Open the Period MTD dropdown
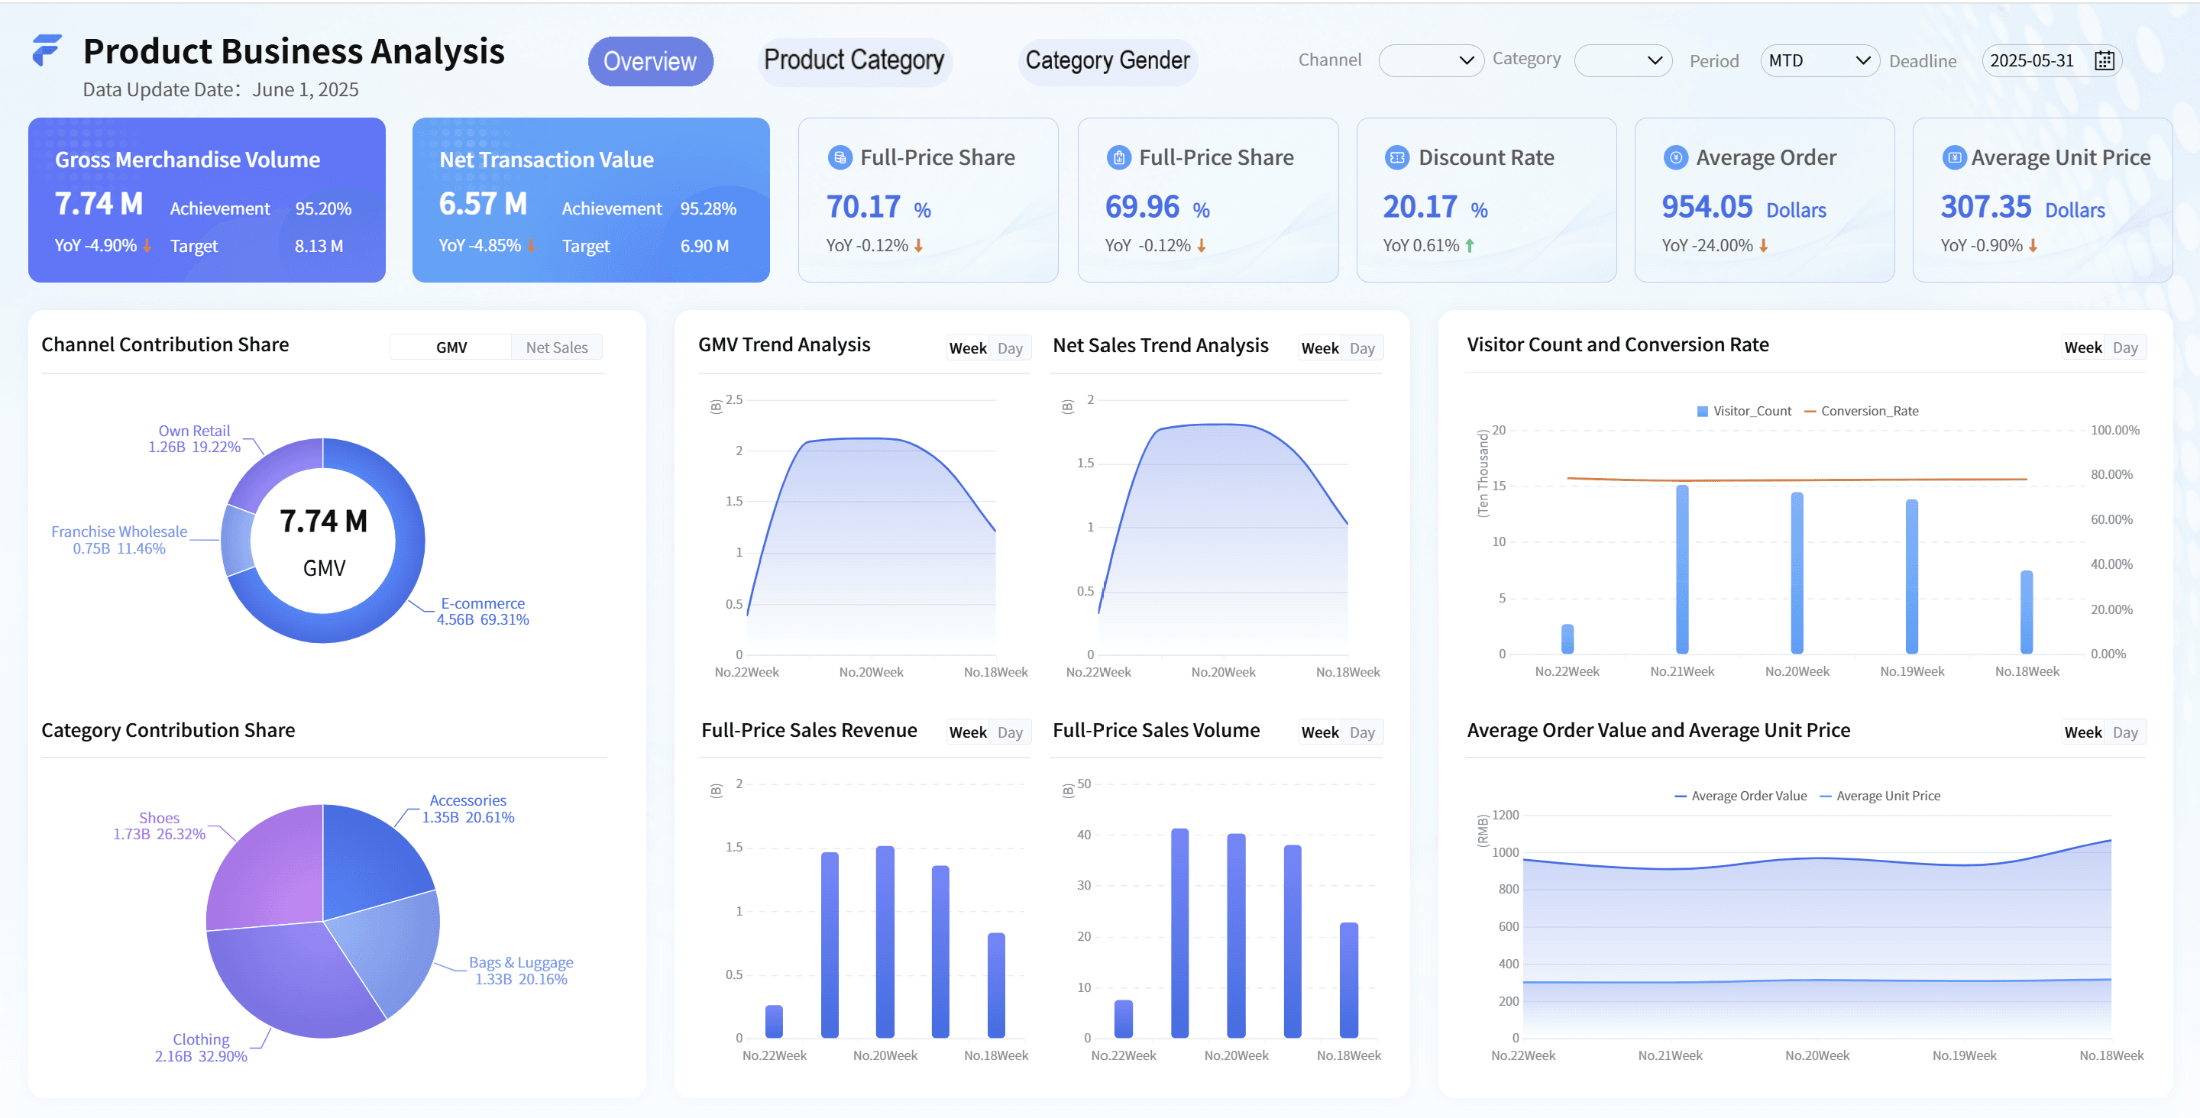The image size is (2200, 1118). click(1819, 60)
